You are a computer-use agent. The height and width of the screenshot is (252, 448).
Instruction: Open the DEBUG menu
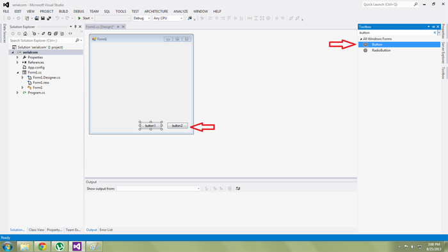(x=79, y=12)
